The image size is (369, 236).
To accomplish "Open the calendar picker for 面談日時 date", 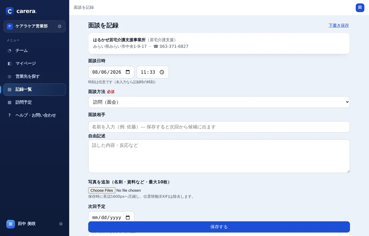I will pyautogui.click(x=127, y=72).
